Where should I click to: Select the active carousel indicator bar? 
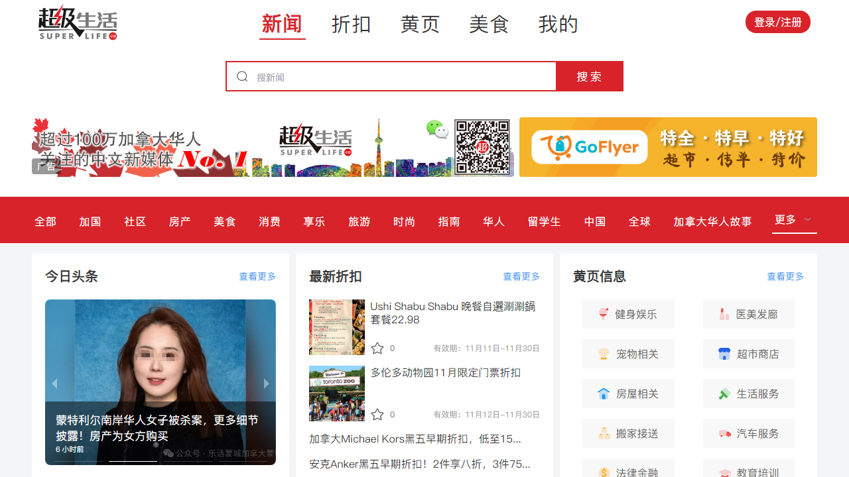(x=133, y=461)
